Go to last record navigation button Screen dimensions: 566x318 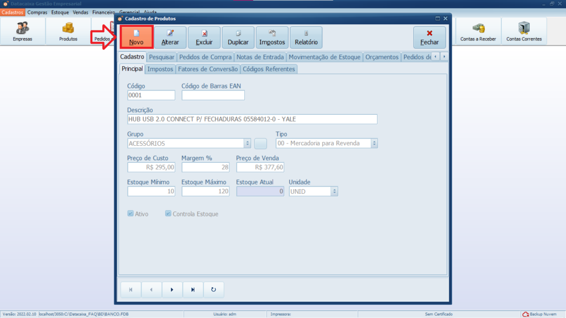tap(193, 289)
